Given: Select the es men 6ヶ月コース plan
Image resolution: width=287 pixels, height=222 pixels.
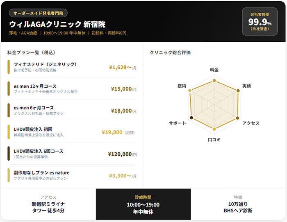Looking at the screenshot, I should pos(72,111).
